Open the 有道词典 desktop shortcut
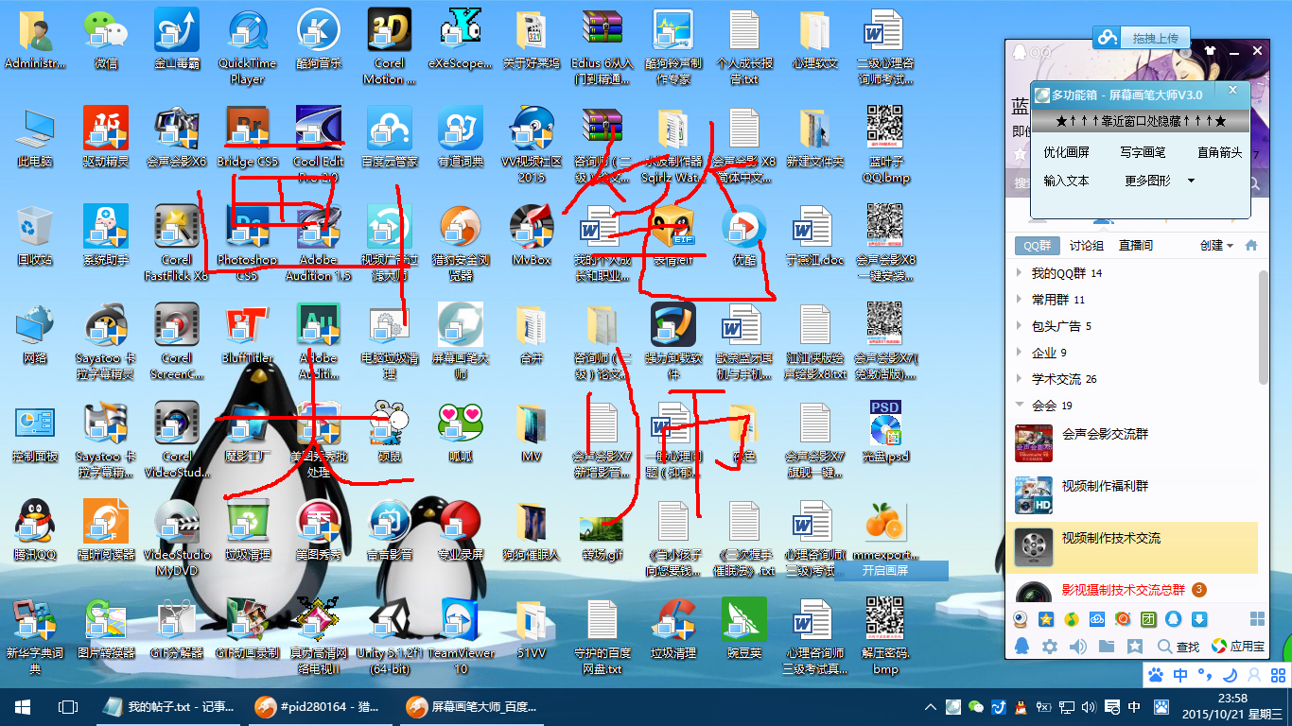 pyautogui.click(x=461, y=137)
